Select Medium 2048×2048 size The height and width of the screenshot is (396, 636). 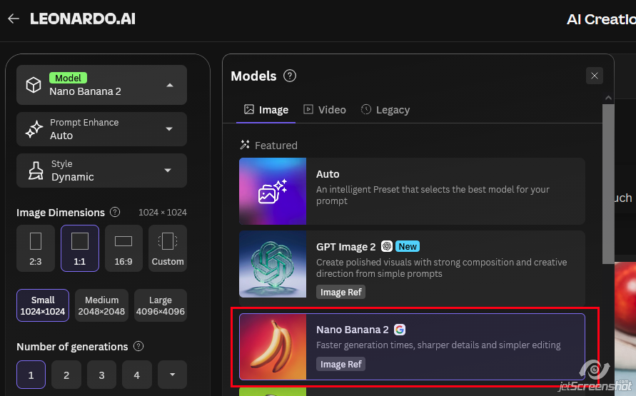click(101, 305)
